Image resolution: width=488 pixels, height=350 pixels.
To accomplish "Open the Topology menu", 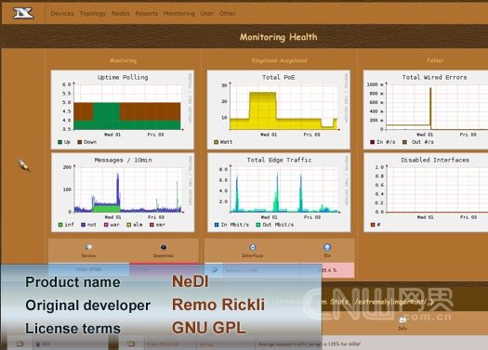I will pos(93,13).
